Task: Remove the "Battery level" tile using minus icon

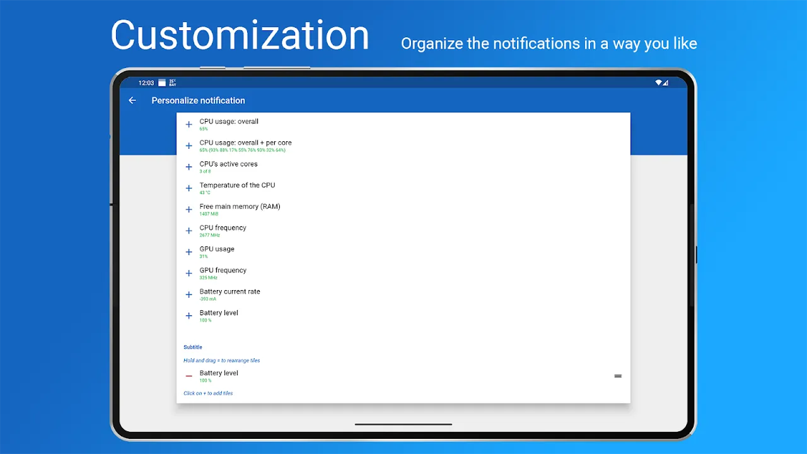Action: tap(189, 376)
